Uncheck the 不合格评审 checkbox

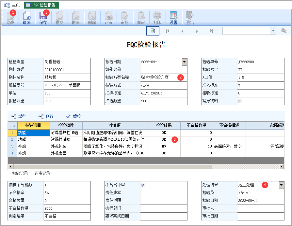click(x=143, y=185)
